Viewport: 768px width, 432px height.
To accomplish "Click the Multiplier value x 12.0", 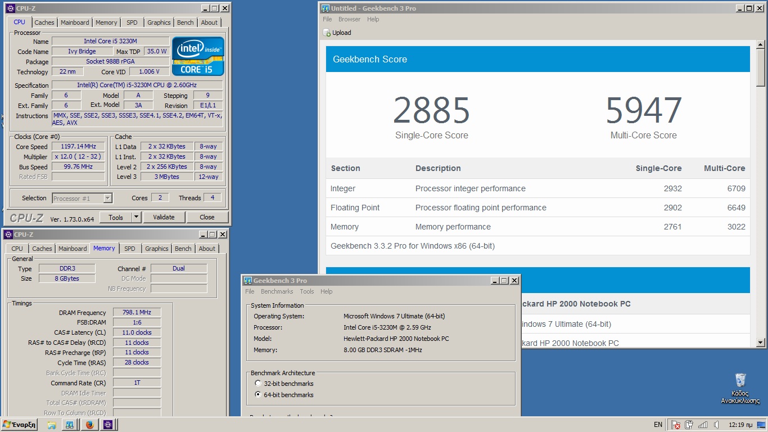I will click(78, 156).
